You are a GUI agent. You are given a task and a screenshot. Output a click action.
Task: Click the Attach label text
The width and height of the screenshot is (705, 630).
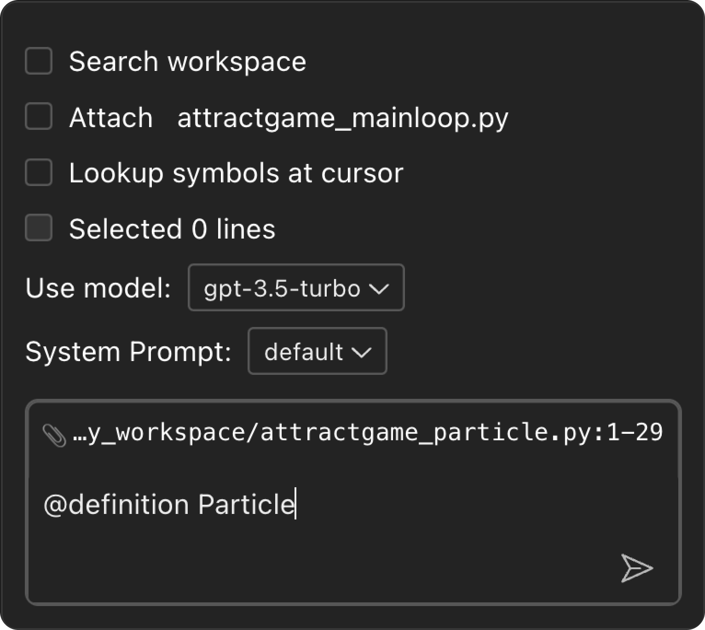click(x=111, y=118)
